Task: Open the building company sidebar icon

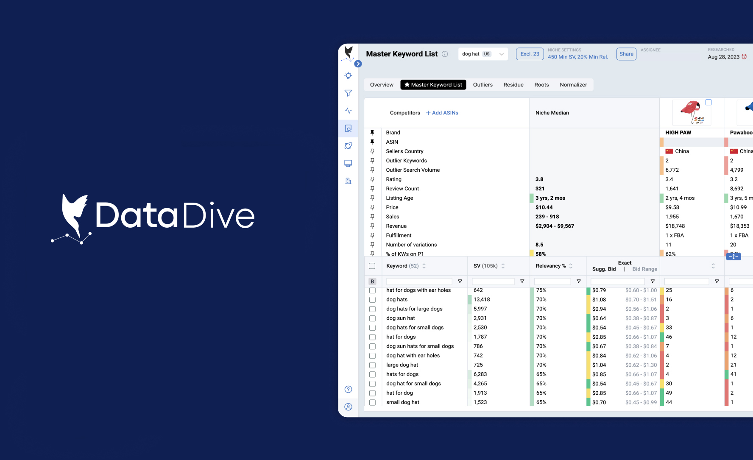Action: tap(348, 181)
